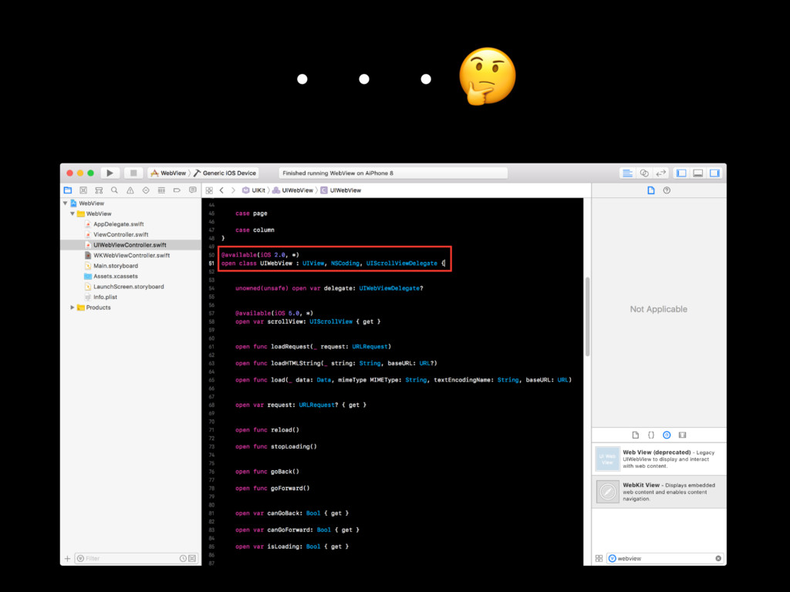Image resolution: width=790 pixels, height=592 pixels.
Task: Filter by recently modified files
Action: 183,558
